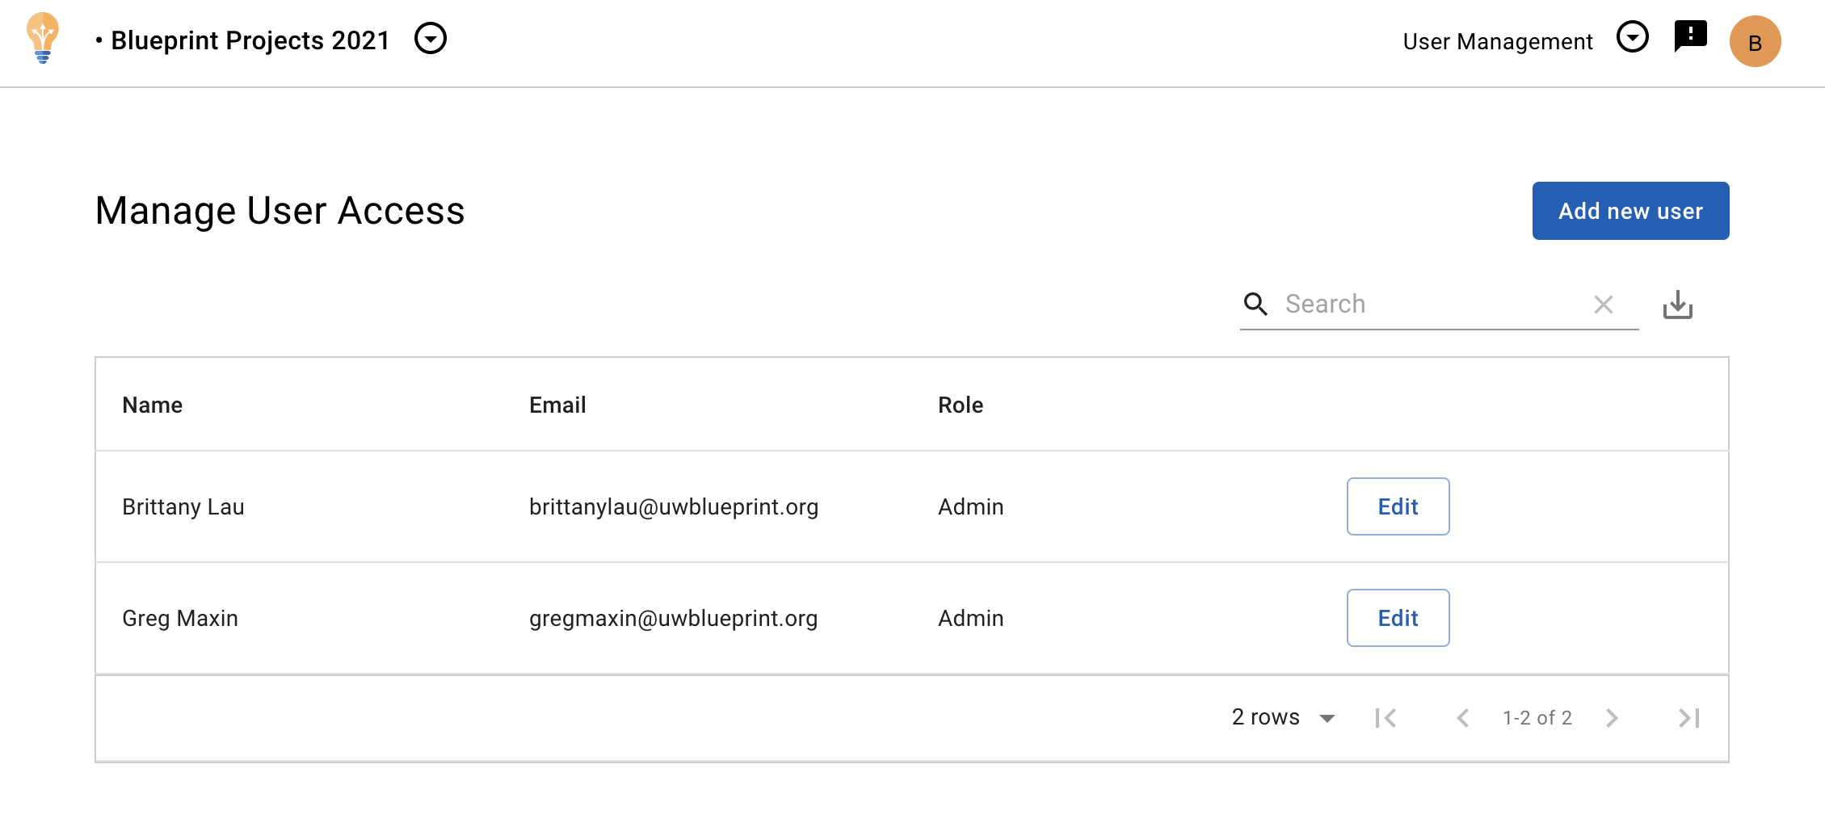Sort by the Email column header
Image resolution: width=1825 pixels, height=840 pixels.
[557, 405]
